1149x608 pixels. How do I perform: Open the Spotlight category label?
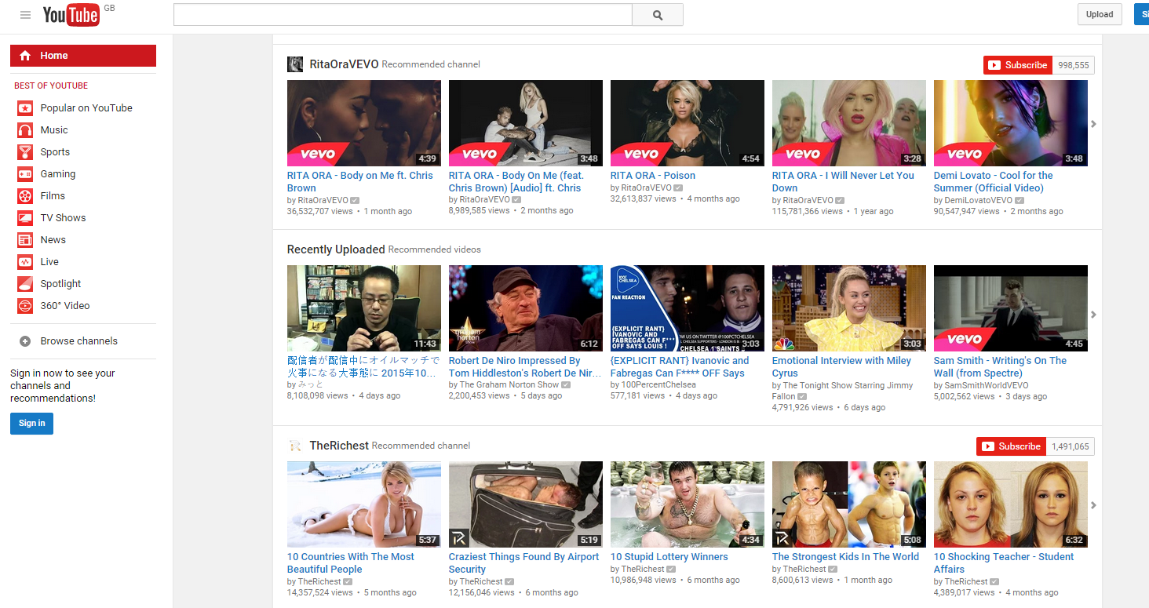[61, 284]
